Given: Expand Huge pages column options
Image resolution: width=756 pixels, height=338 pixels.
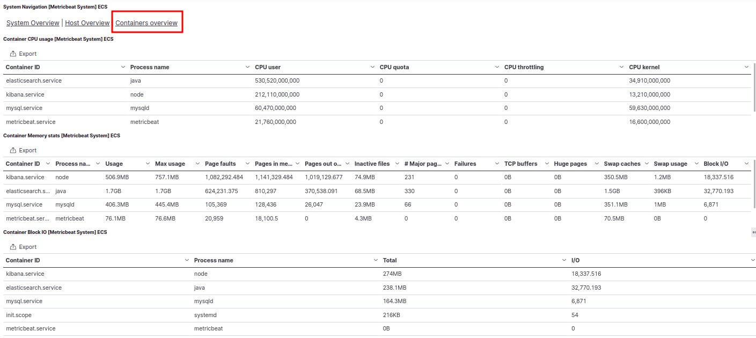Looking at the screenshot, I should [x=597, y=164].
